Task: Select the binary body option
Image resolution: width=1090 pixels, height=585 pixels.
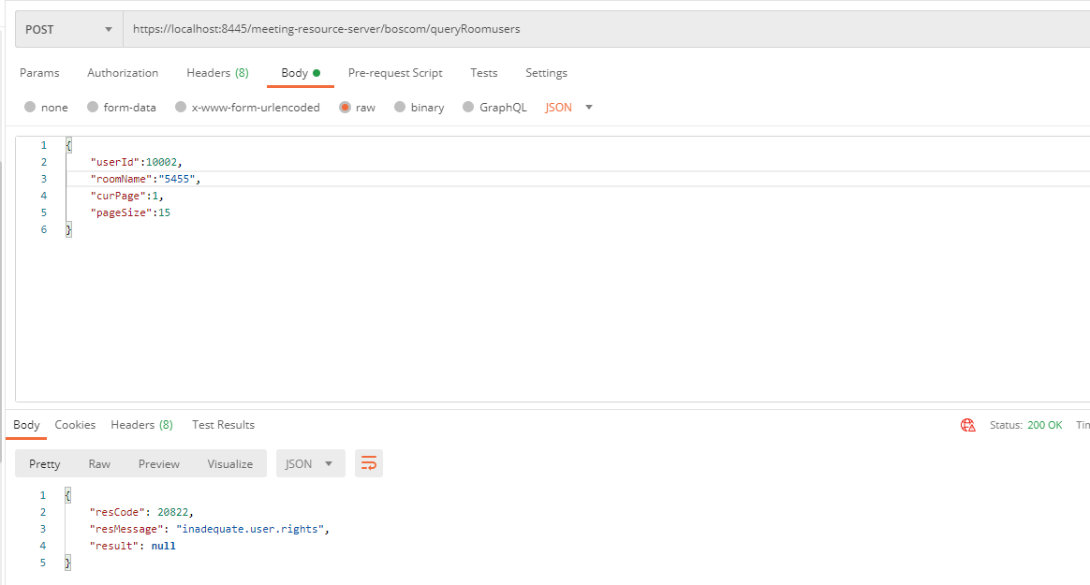Action: 419,107
